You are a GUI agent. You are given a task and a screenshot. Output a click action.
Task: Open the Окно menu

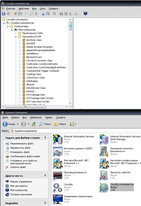point(43,9)
